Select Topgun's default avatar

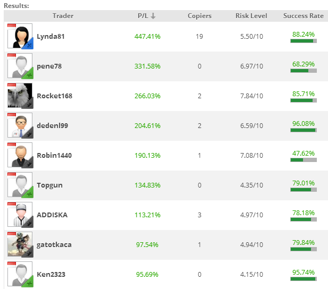pos(20,185)
